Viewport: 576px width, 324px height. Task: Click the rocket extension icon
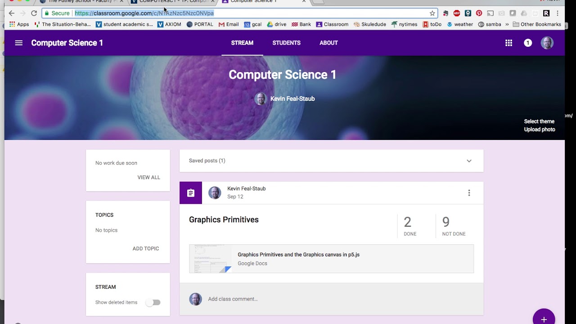click(x=468, y=13)
